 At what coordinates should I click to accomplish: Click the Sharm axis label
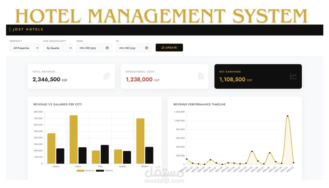tap(145, 166)
